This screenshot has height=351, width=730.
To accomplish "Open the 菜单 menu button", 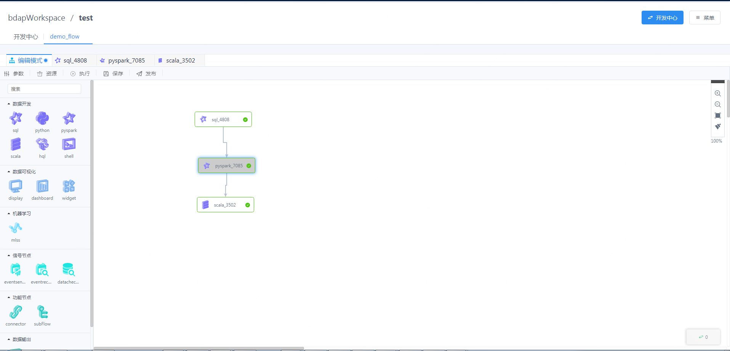I will coord(704,18).
